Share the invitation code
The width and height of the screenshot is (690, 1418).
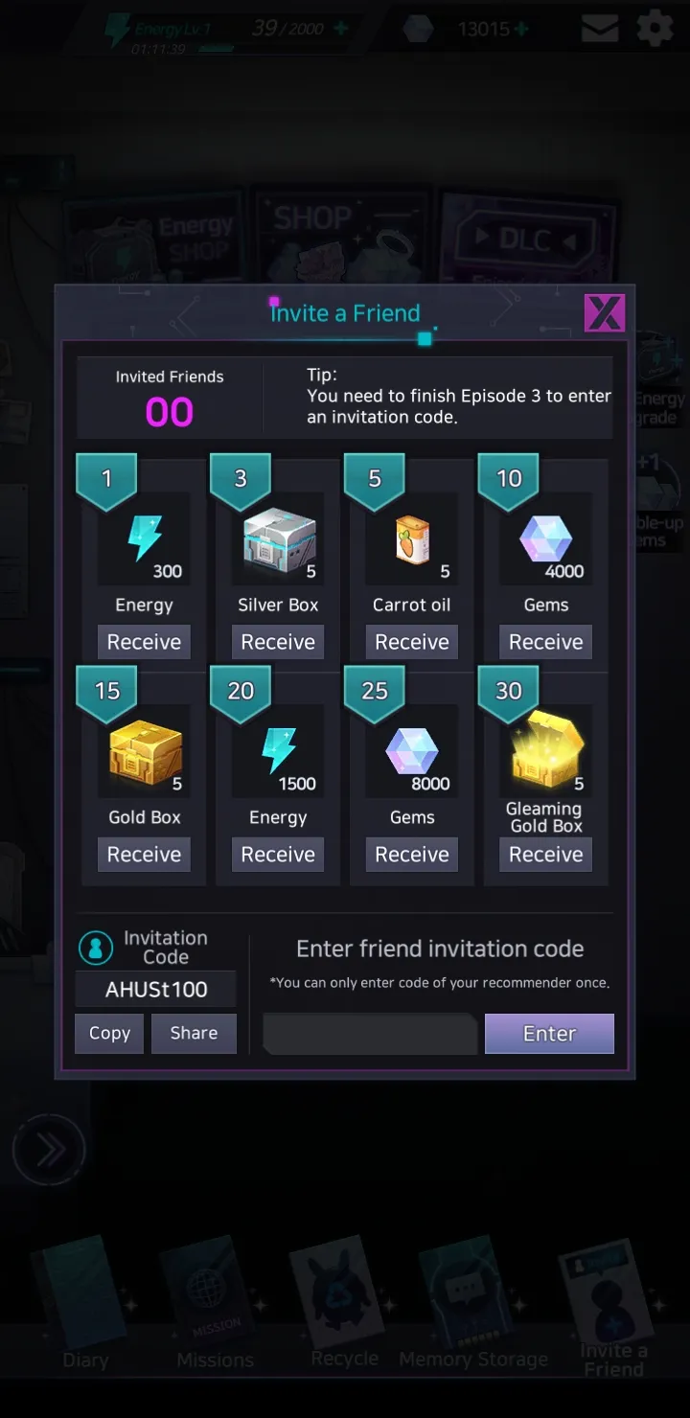point(194,1033)
